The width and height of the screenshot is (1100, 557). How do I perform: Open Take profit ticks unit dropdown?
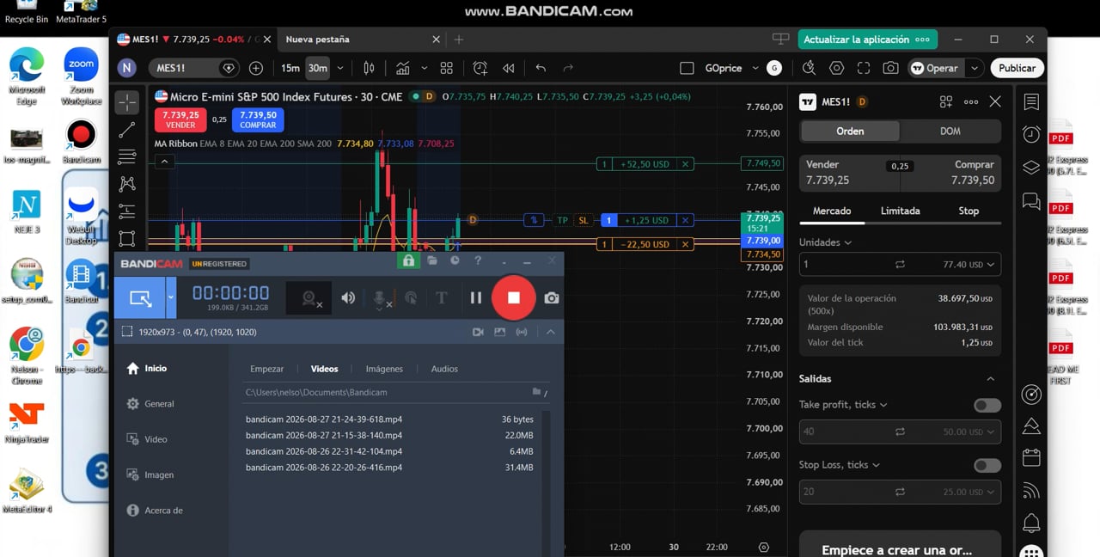point(843,405)
